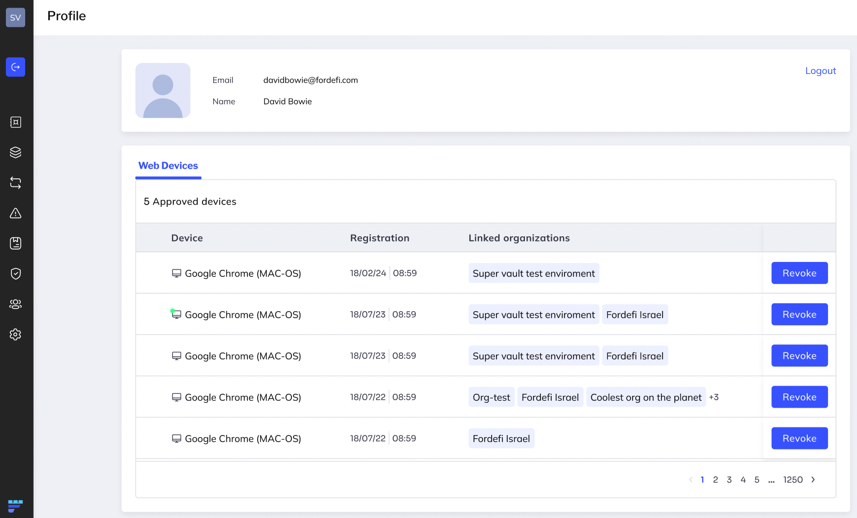Click the profile avatar picture
The image size is (857, 518).
163,91
